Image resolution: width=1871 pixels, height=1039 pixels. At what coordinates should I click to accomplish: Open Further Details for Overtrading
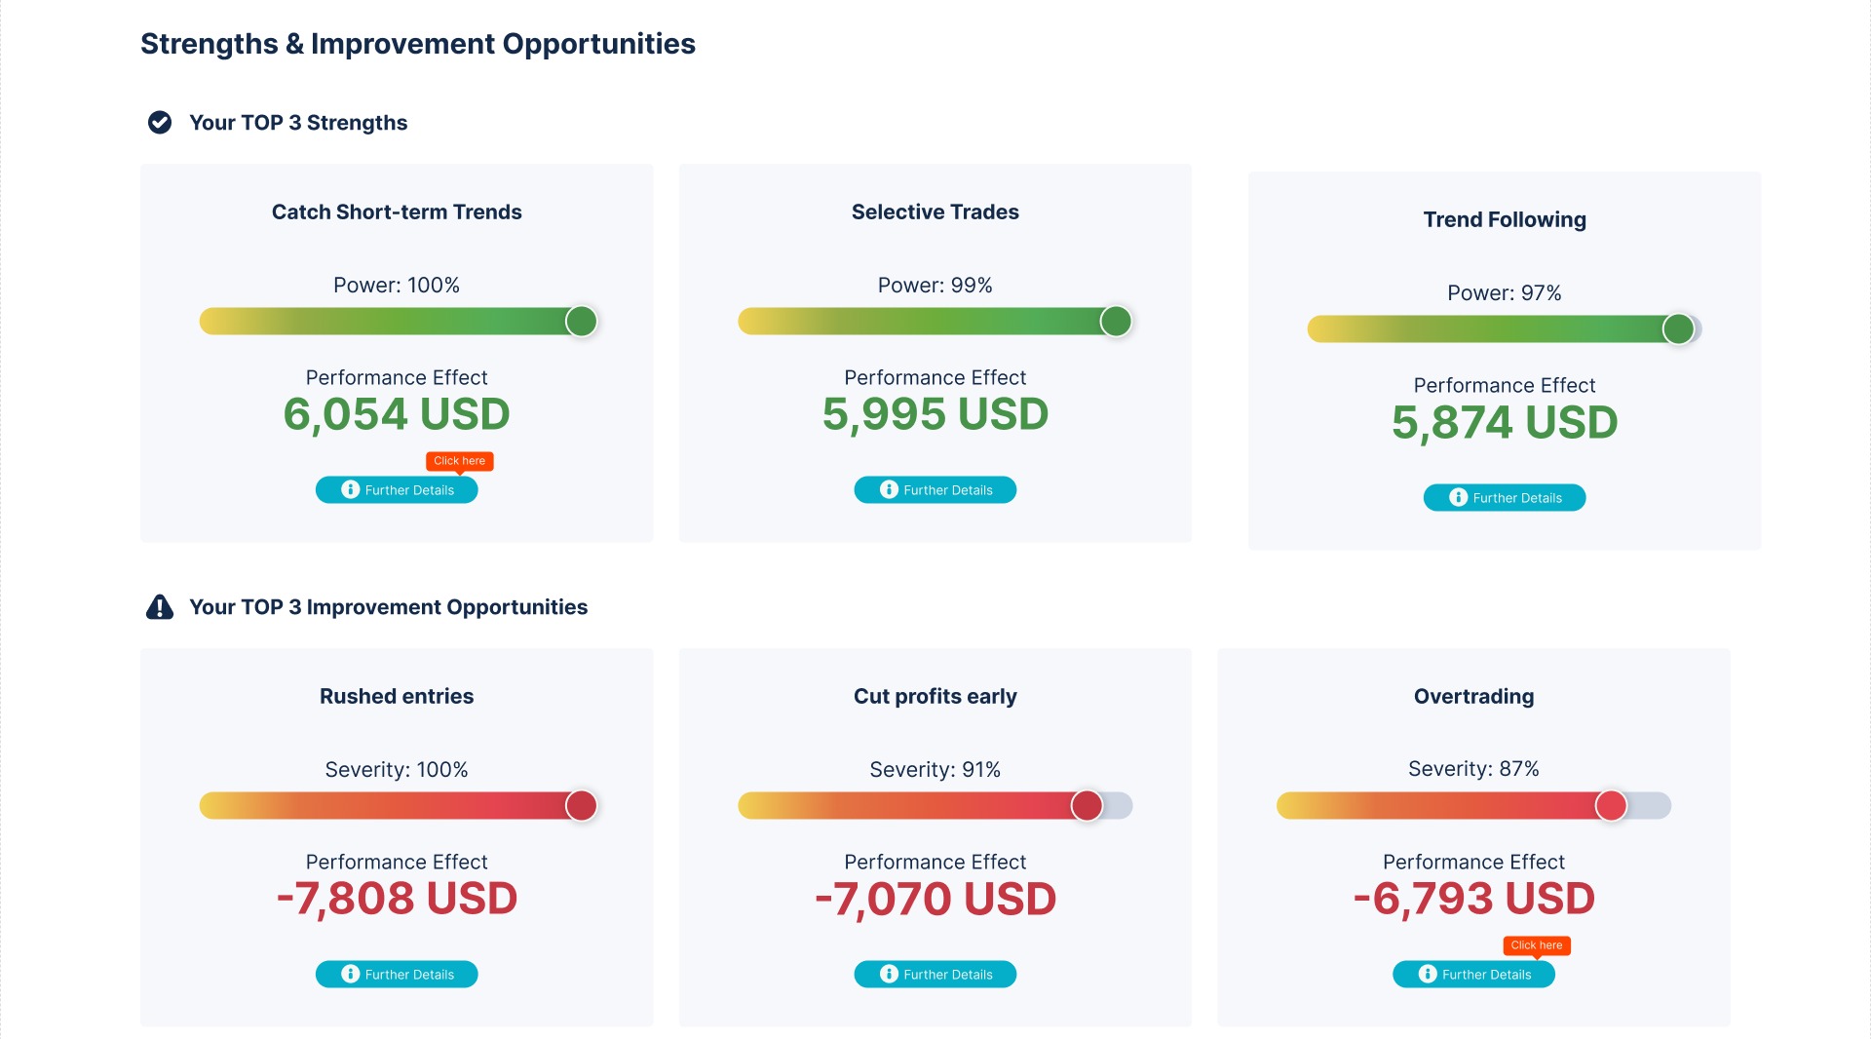point(1473,974)
